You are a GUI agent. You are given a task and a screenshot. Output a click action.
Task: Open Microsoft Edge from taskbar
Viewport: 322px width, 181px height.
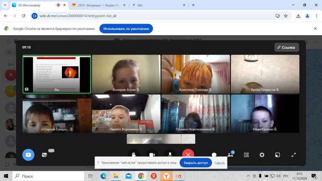103,176
